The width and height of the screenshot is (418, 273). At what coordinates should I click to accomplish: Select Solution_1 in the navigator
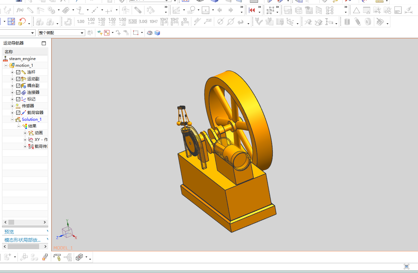point(32,119)
